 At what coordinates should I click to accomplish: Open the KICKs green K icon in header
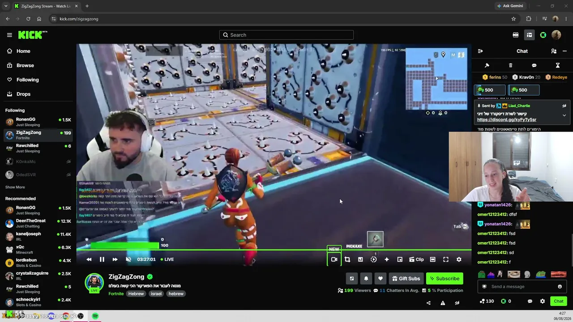(x=543, y=35)
